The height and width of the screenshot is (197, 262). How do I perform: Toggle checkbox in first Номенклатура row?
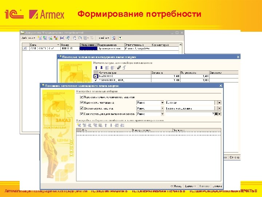tap(96, 76)
